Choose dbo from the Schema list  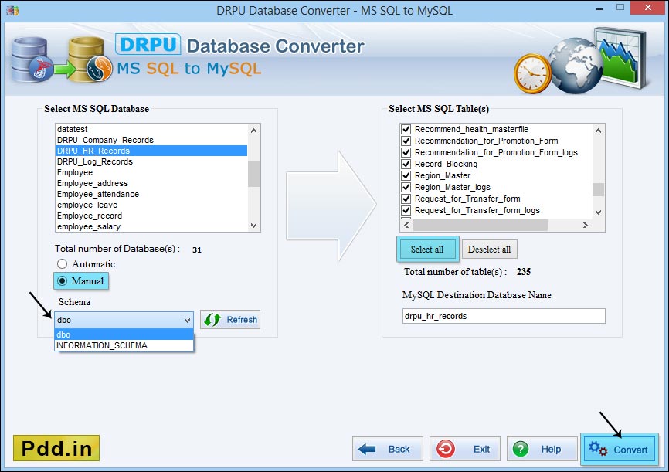click(x=124, y=334)
